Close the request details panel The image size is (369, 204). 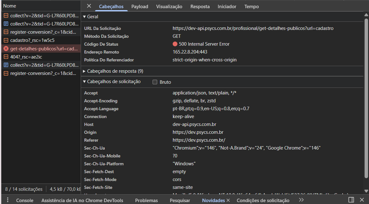[x=89, y=6]
